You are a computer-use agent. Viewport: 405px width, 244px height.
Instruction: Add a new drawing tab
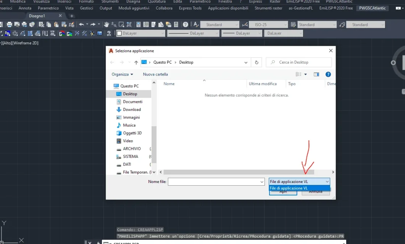click(72, 16)
